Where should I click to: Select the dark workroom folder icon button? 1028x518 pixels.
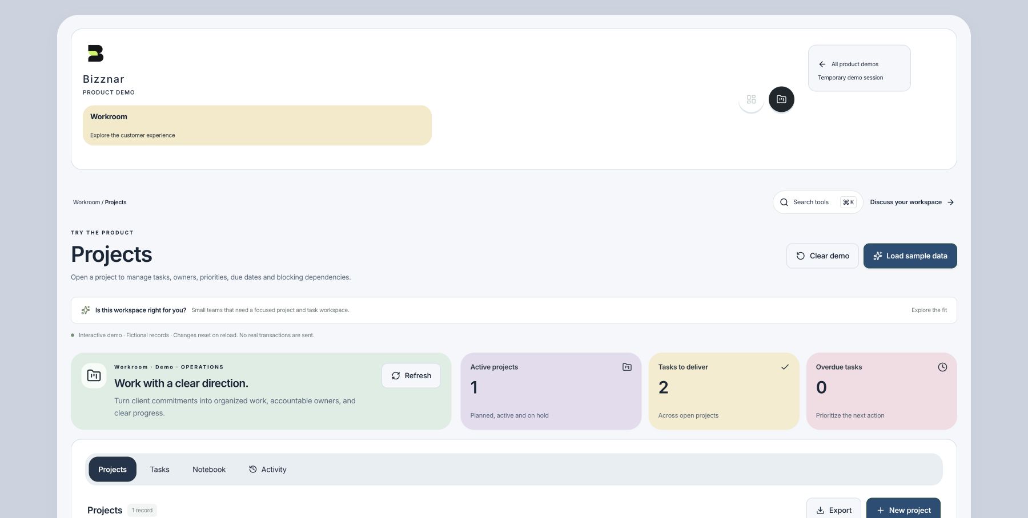pyautogui.click(x=781, y=99)
